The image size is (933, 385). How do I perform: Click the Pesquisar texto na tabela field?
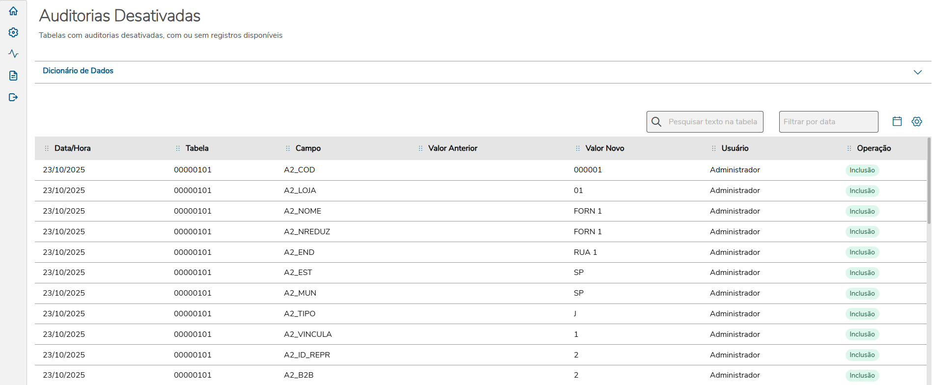pyautogui.click(x=712, y=122)
